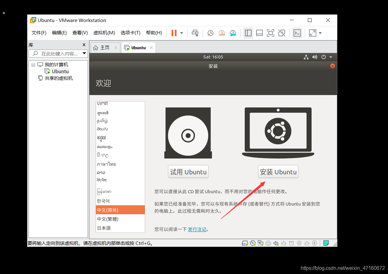The image size is (388, 274).
Task: Switch to the 主页 tab
Action: click(105, 48)
